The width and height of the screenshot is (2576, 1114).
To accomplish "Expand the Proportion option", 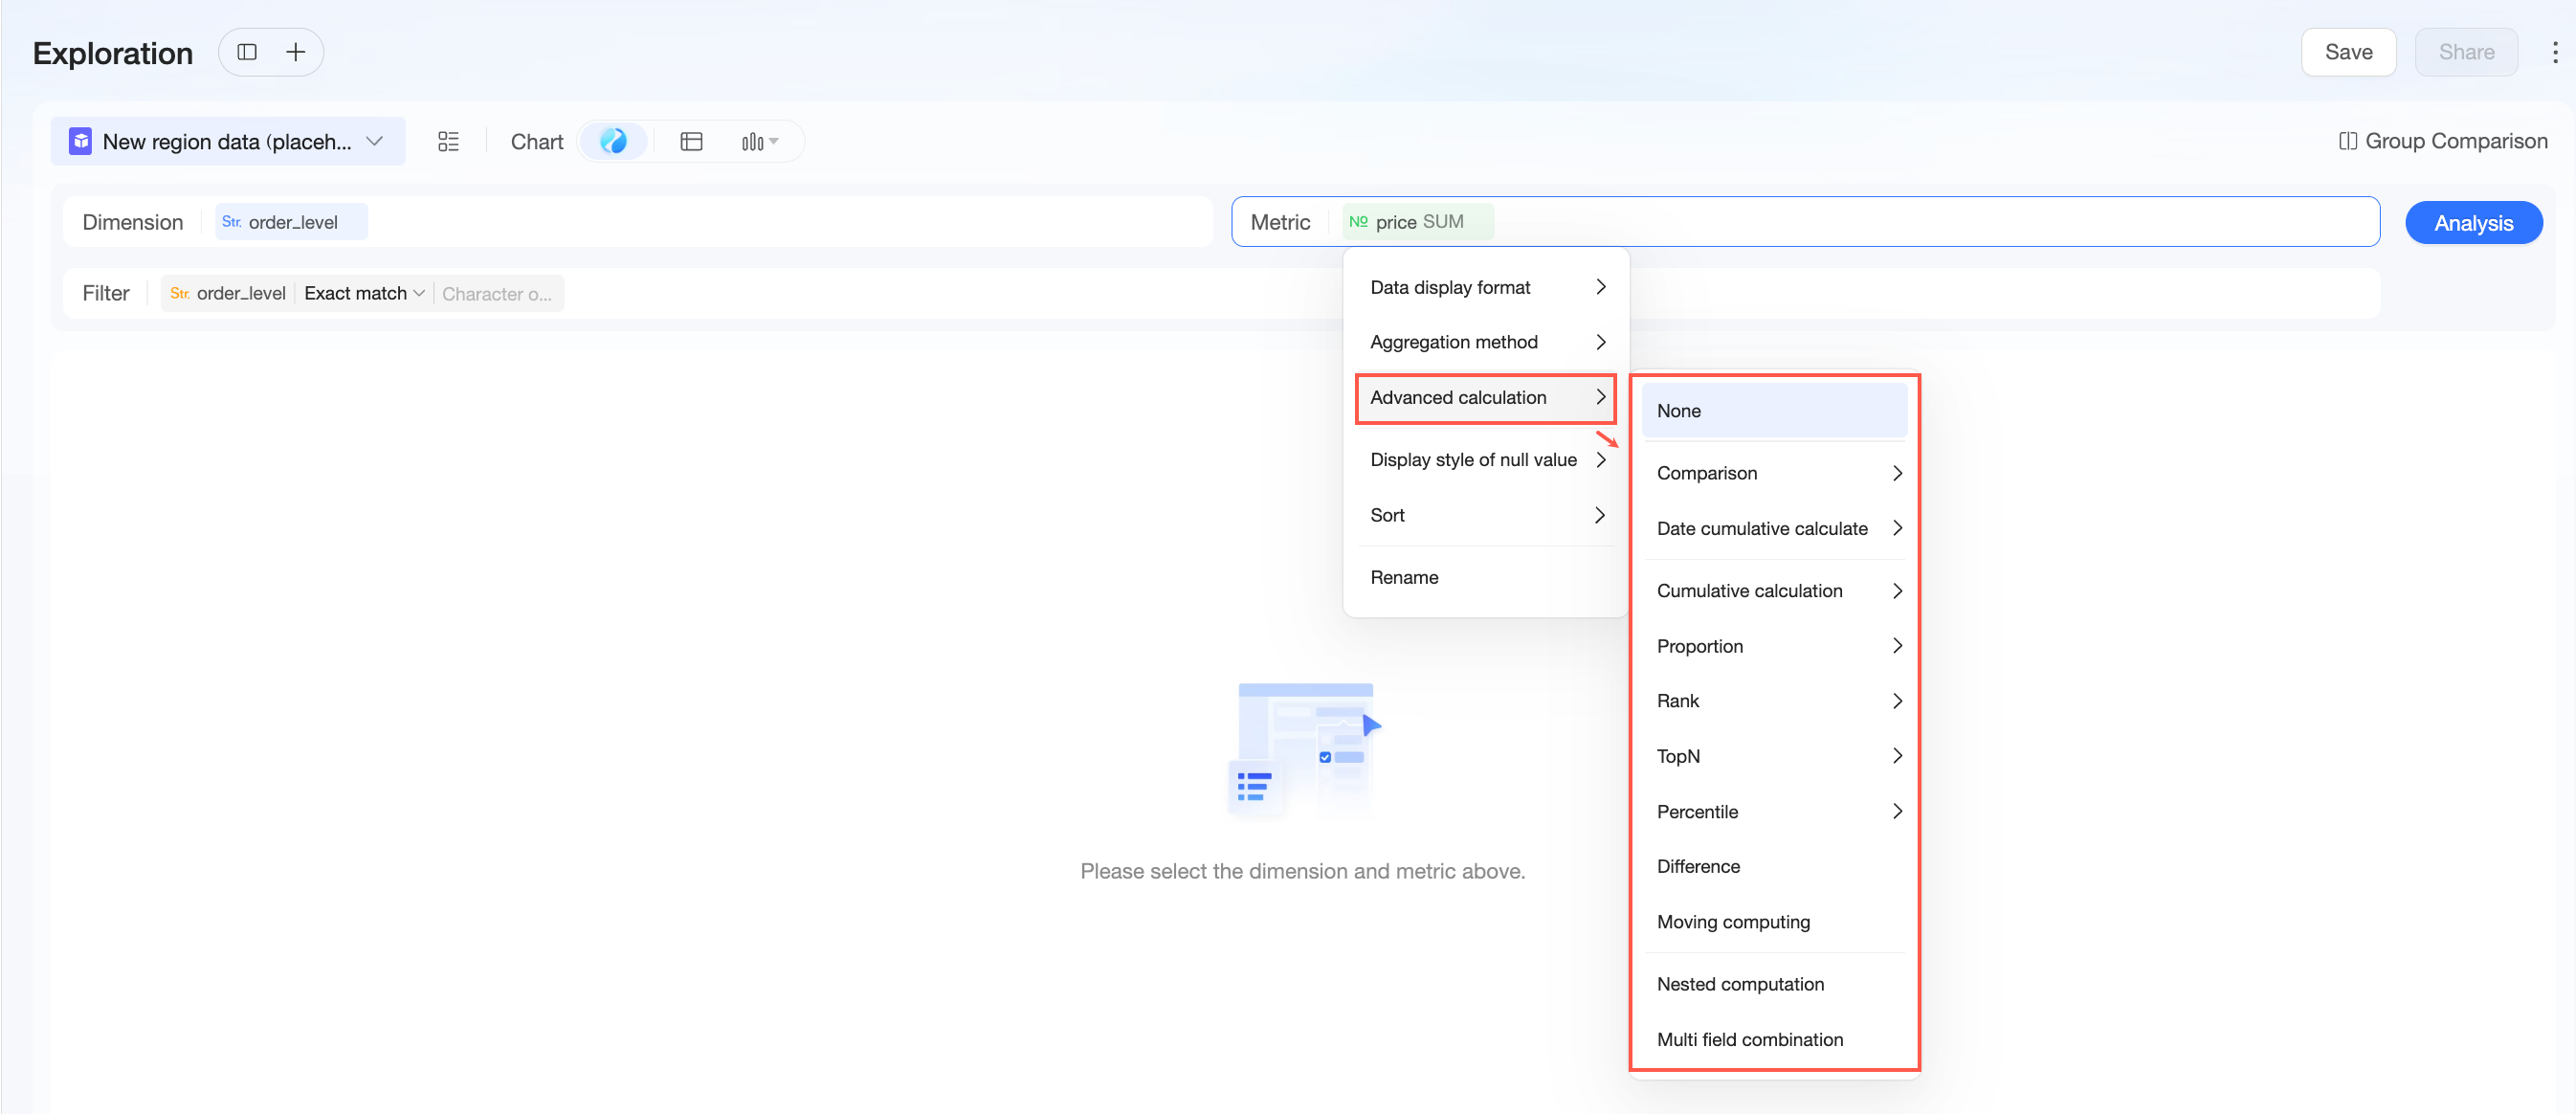I will pos(1774,646).
